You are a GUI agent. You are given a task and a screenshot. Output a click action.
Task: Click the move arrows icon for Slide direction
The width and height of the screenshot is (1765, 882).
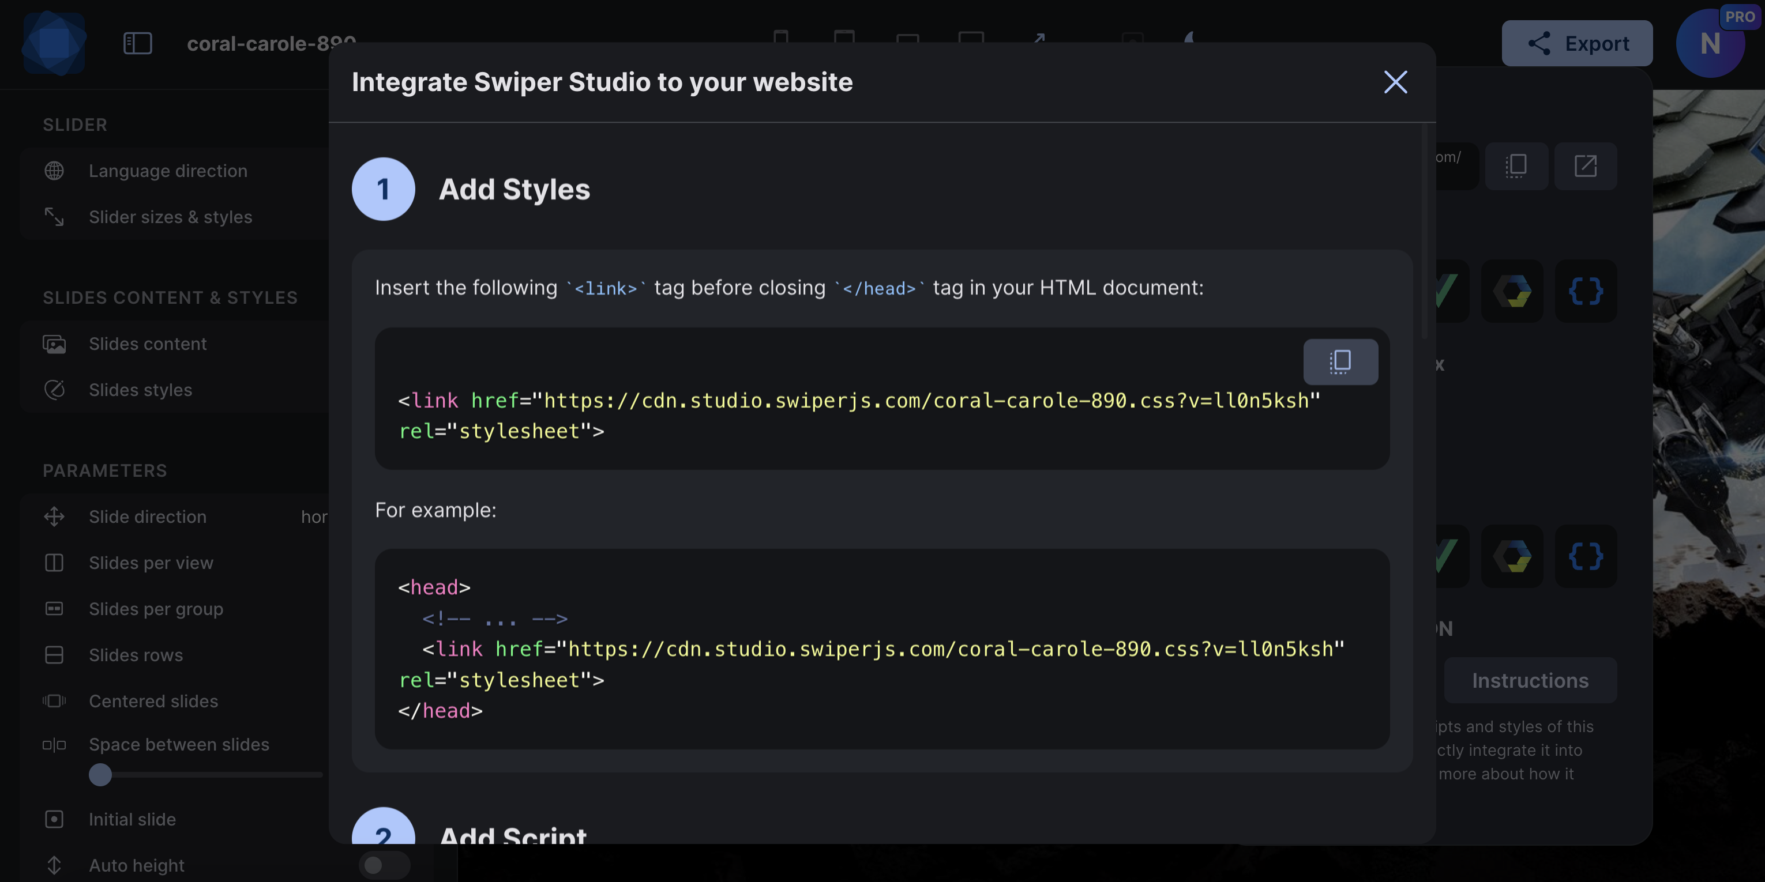54,517
